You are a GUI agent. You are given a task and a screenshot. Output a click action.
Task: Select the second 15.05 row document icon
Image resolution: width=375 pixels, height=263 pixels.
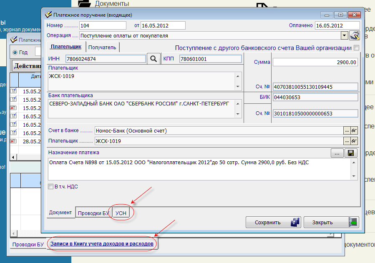point(14,99)
